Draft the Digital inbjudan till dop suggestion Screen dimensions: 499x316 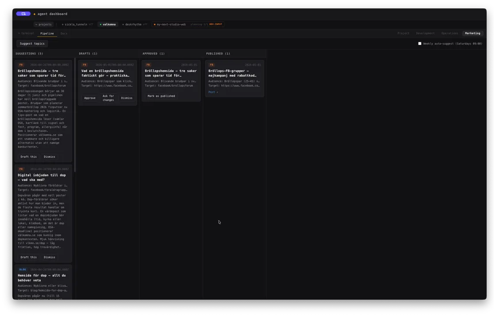pyautogui.click(x=29, y=257)
